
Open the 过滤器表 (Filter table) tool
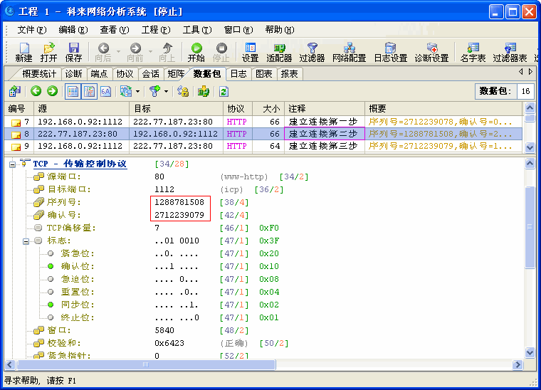[x=510, y=52]
